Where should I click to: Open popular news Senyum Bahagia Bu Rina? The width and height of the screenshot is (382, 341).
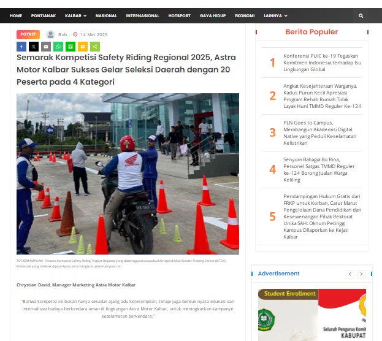click(x=319, y=170)
